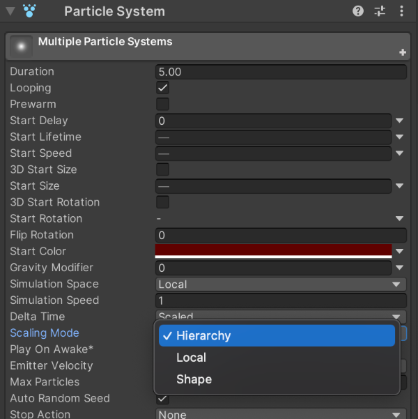Open Start Lifetime mode dropdown arrow
418x419 pixels.
[x=400, y=137]
